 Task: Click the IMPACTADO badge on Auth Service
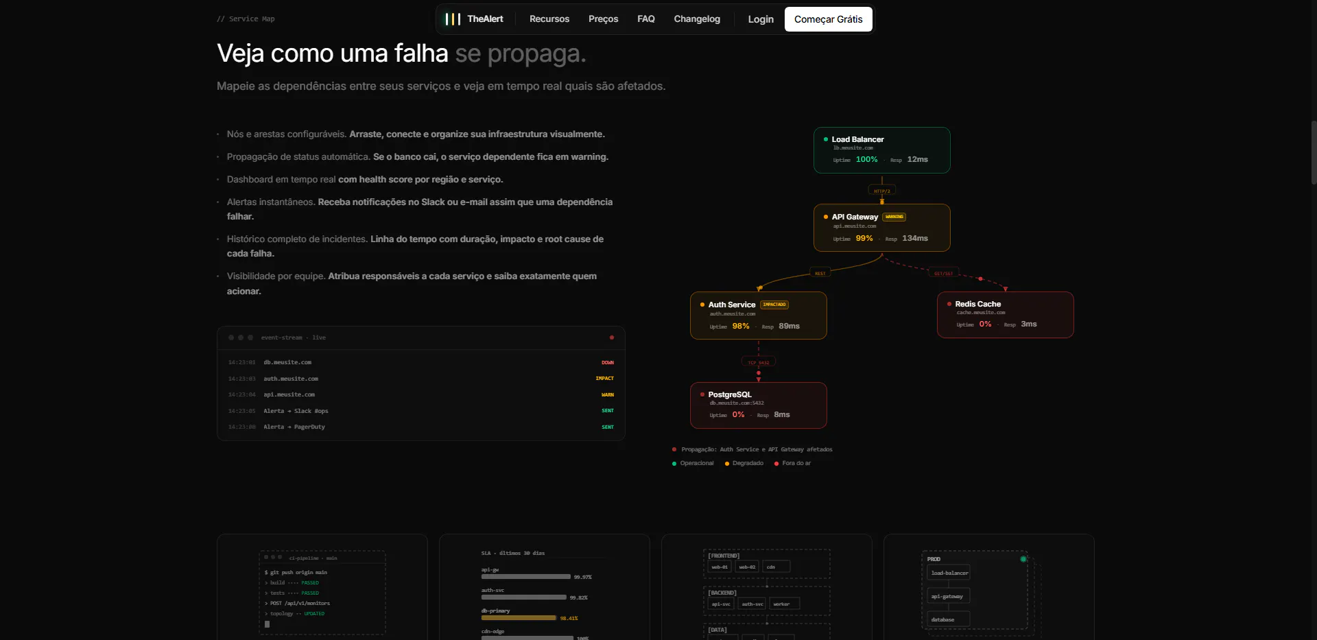774,305
